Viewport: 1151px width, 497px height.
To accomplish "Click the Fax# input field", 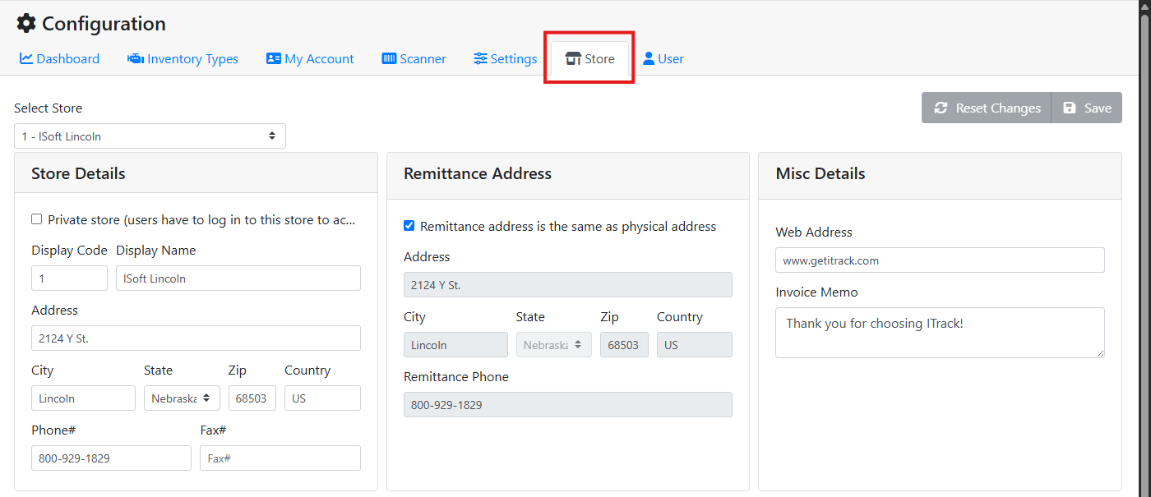I will tap(280, 458).
